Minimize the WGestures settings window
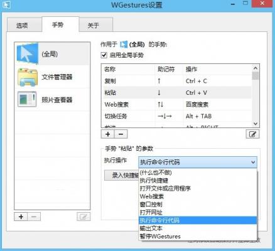This screenshot has width=275, height=251. 233,4
